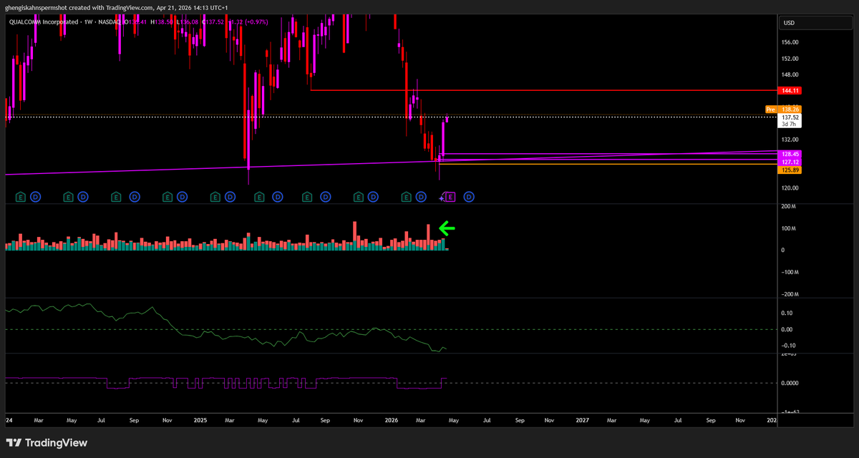Select the March 2026 dividend D marker
The height and width of the screenshot is (458, 859).
(421, 196)
